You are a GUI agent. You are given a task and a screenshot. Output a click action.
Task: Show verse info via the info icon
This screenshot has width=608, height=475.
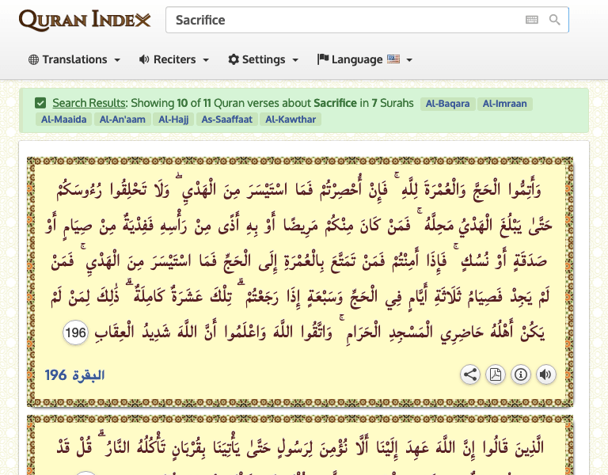click(521, 374)
